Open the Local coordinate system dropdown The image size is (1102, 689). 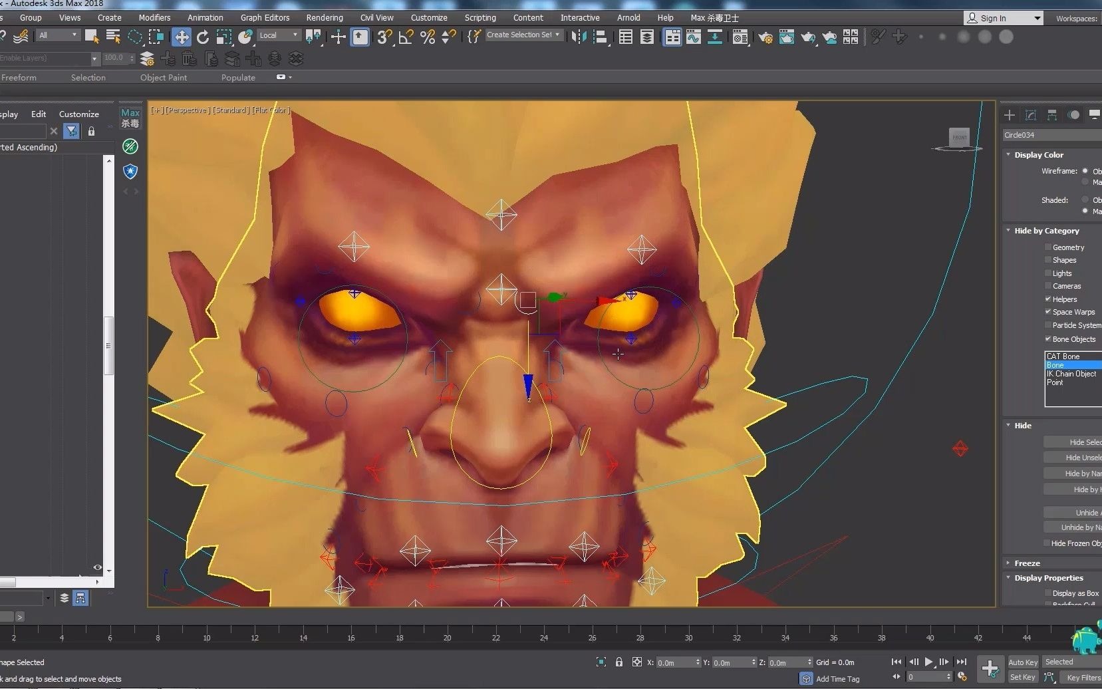click(279, 35)
